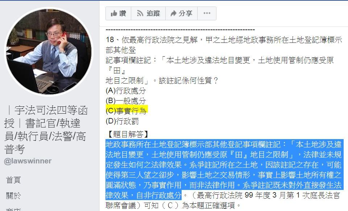The width and height of the screenshot is (348, 211).
Task: Click highlighted answer (C)事實行為
Action: [x=127, y=111]
